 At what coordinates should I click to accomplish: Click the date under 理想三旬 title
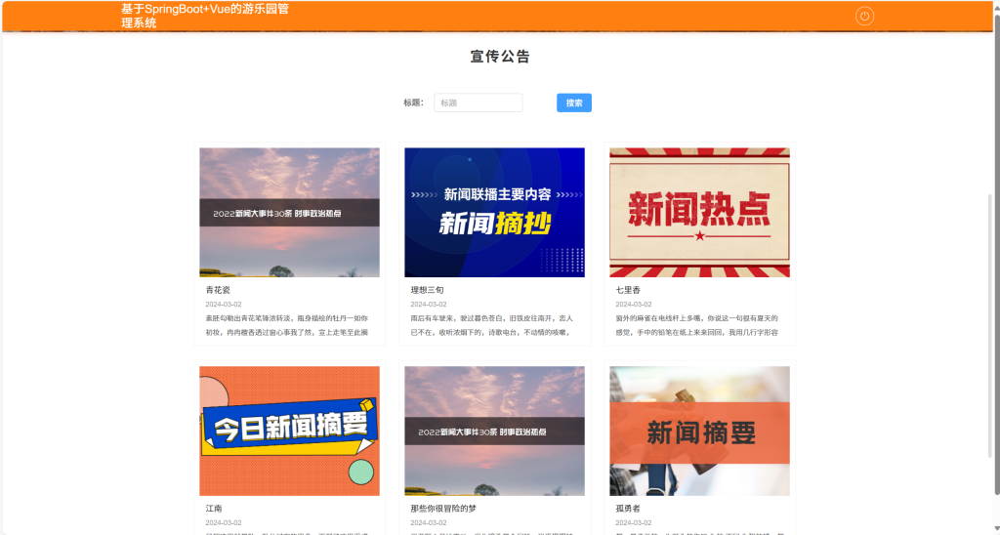point(429,305)
